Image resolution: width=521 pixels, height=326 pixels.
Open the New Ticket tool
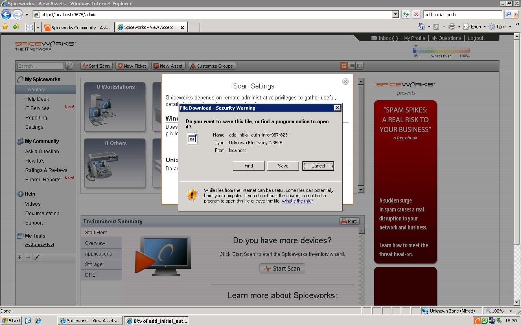(132, 66)
